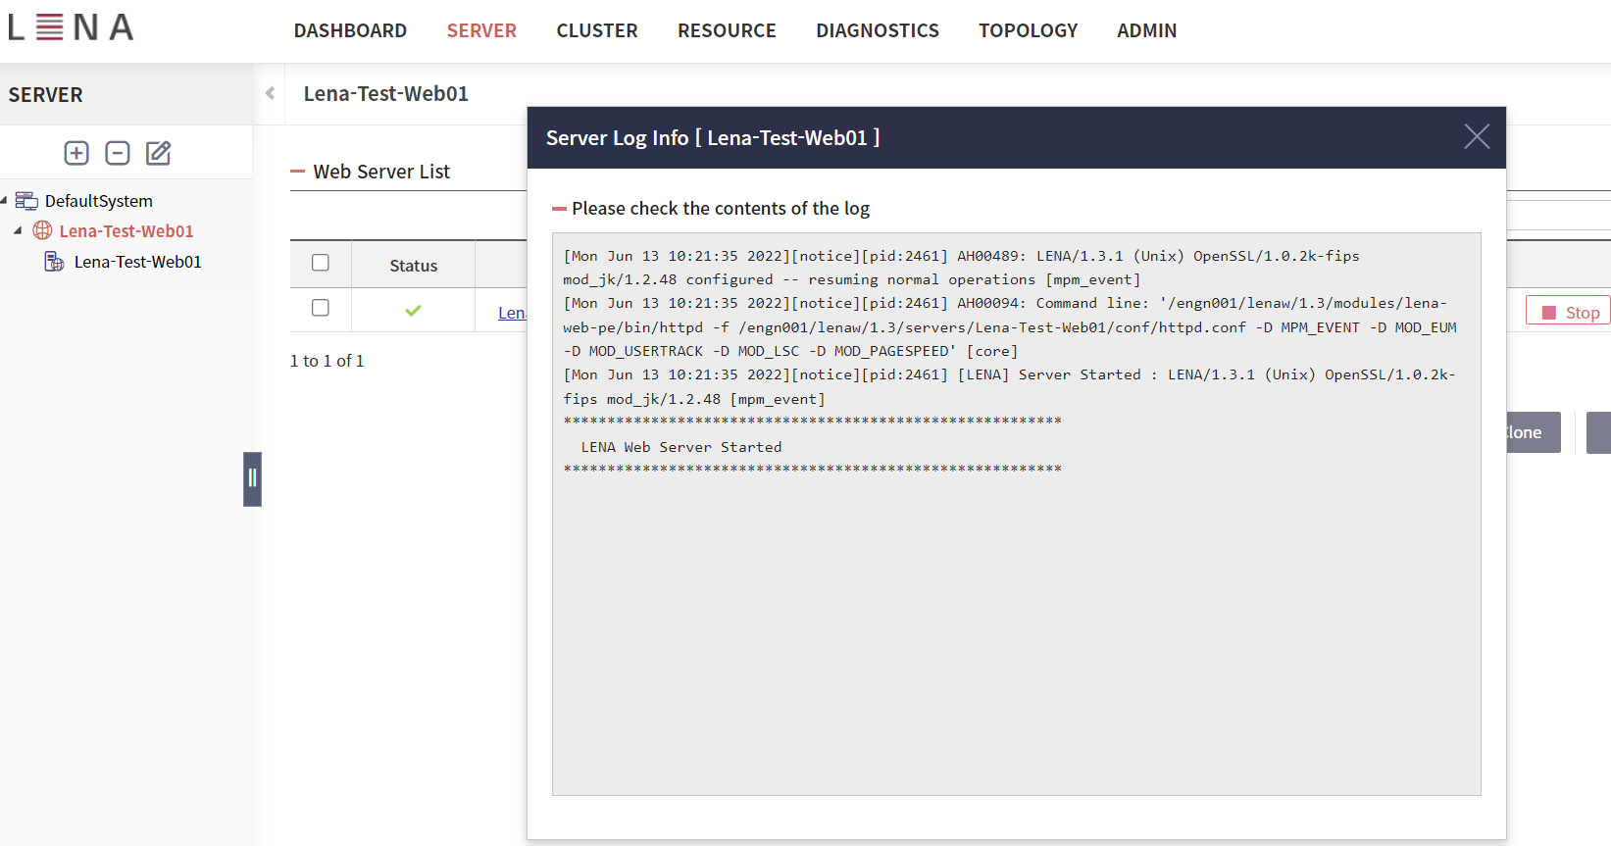Click the DefaultSystem system icon
The image size is (1611, 846).
tap(26, 201)
